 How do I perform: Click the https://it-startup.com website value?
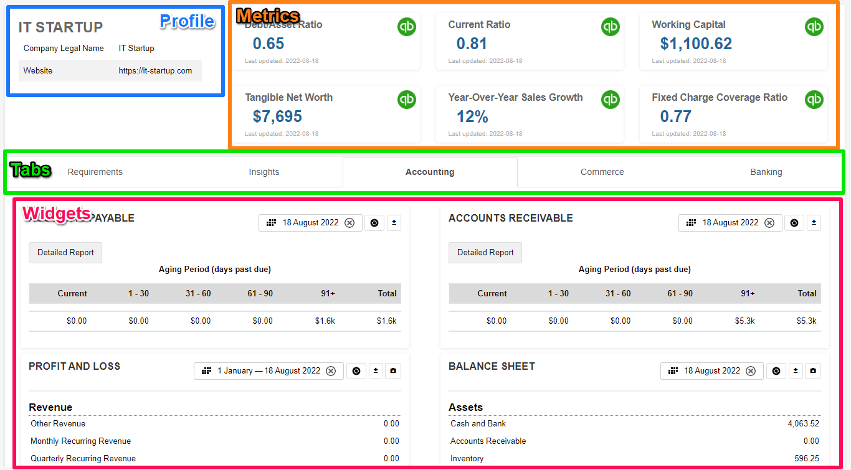(x=155, y=71)
